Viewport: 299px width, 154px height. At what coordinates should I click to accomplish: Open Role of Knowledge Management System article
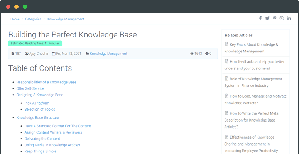tap(253, 82)
